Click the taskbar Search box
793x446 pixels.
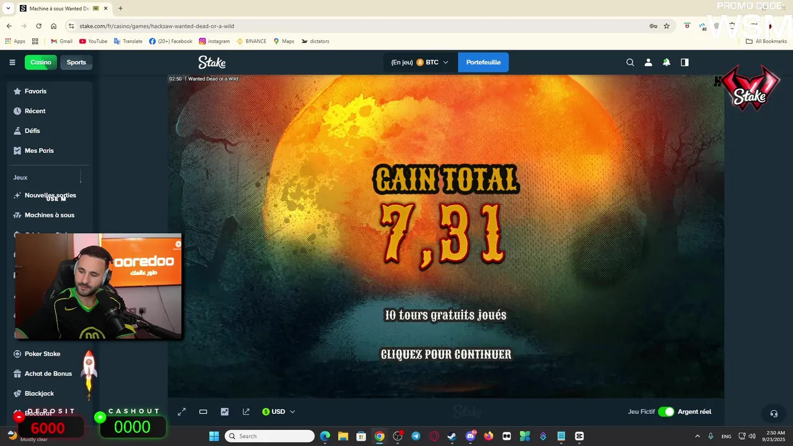coord(269,436)
